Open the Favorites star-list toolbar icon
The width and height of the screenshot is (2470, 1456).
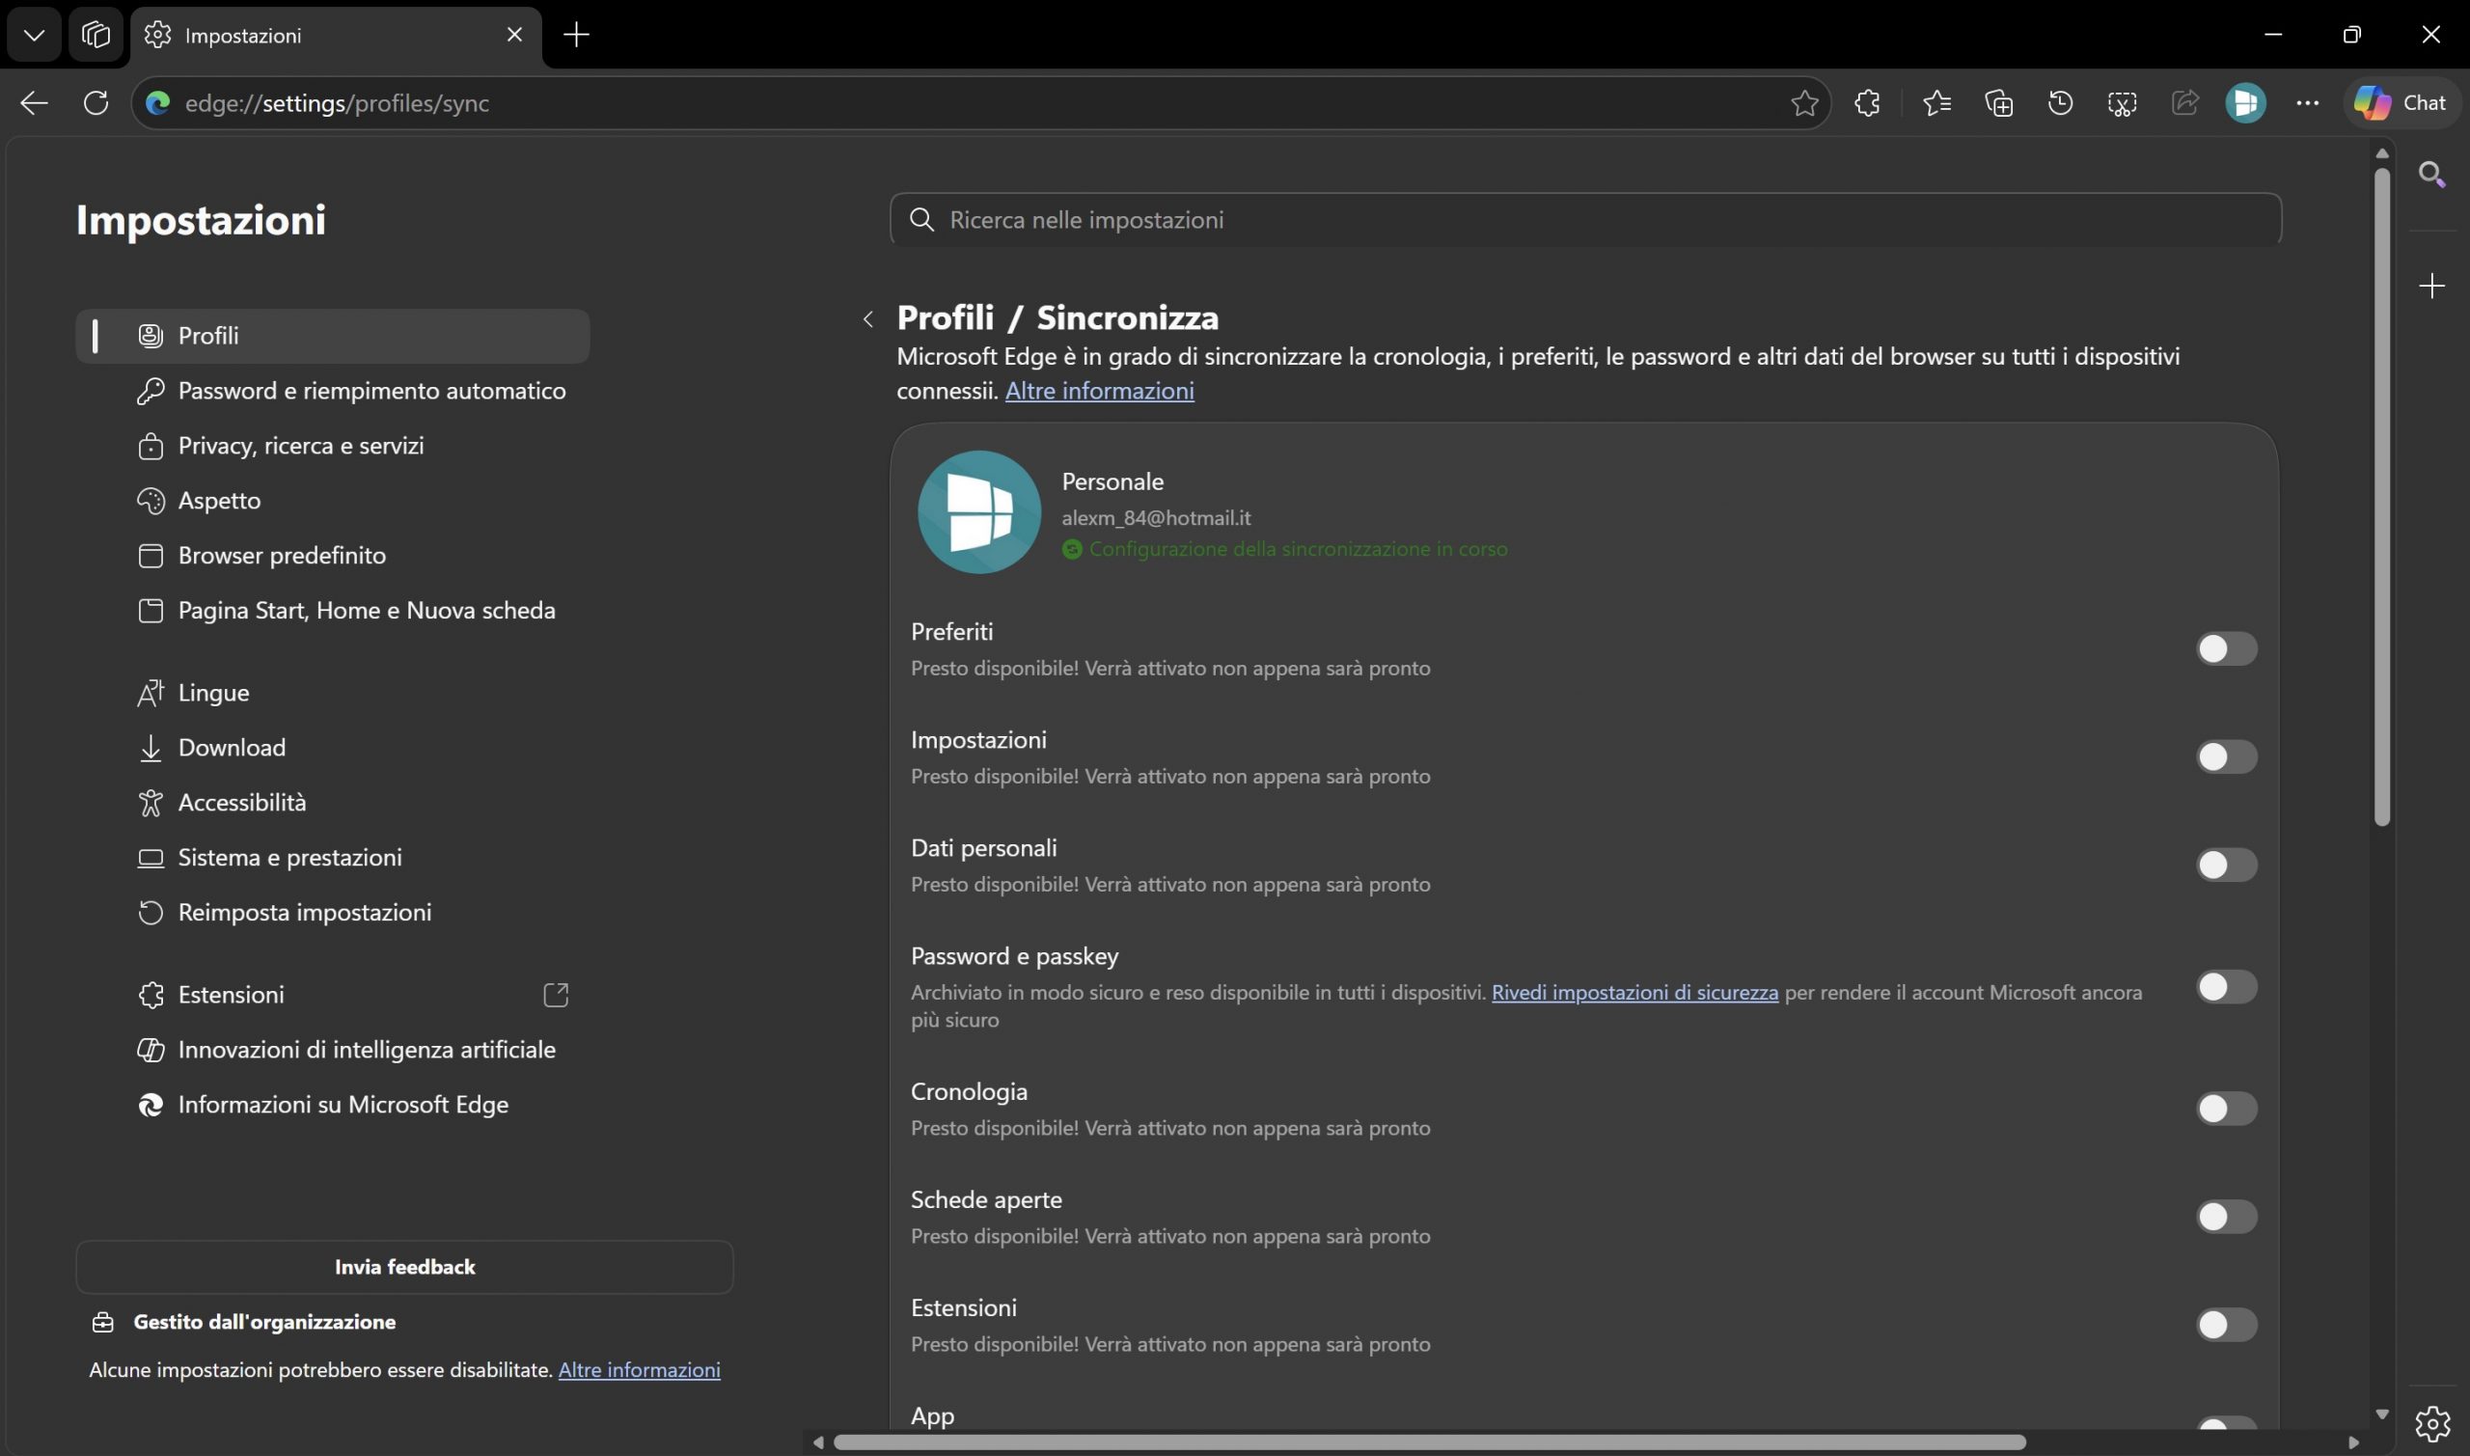pyautogui.click(x=1936, y=103)
